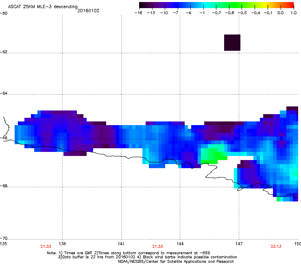Viewport: 301px width, 264px height.
Task: Click the 135 longitude label
Action: coord(3,244)
